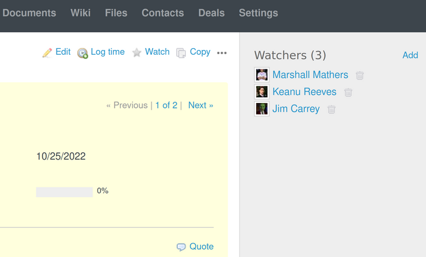Go to the Wiki tab

click(x=80, y=13)
